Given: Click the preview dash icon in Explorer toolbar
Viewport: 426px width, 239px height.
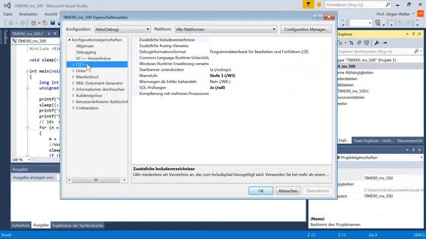Looking at the screenshot, I should (385, 42).
